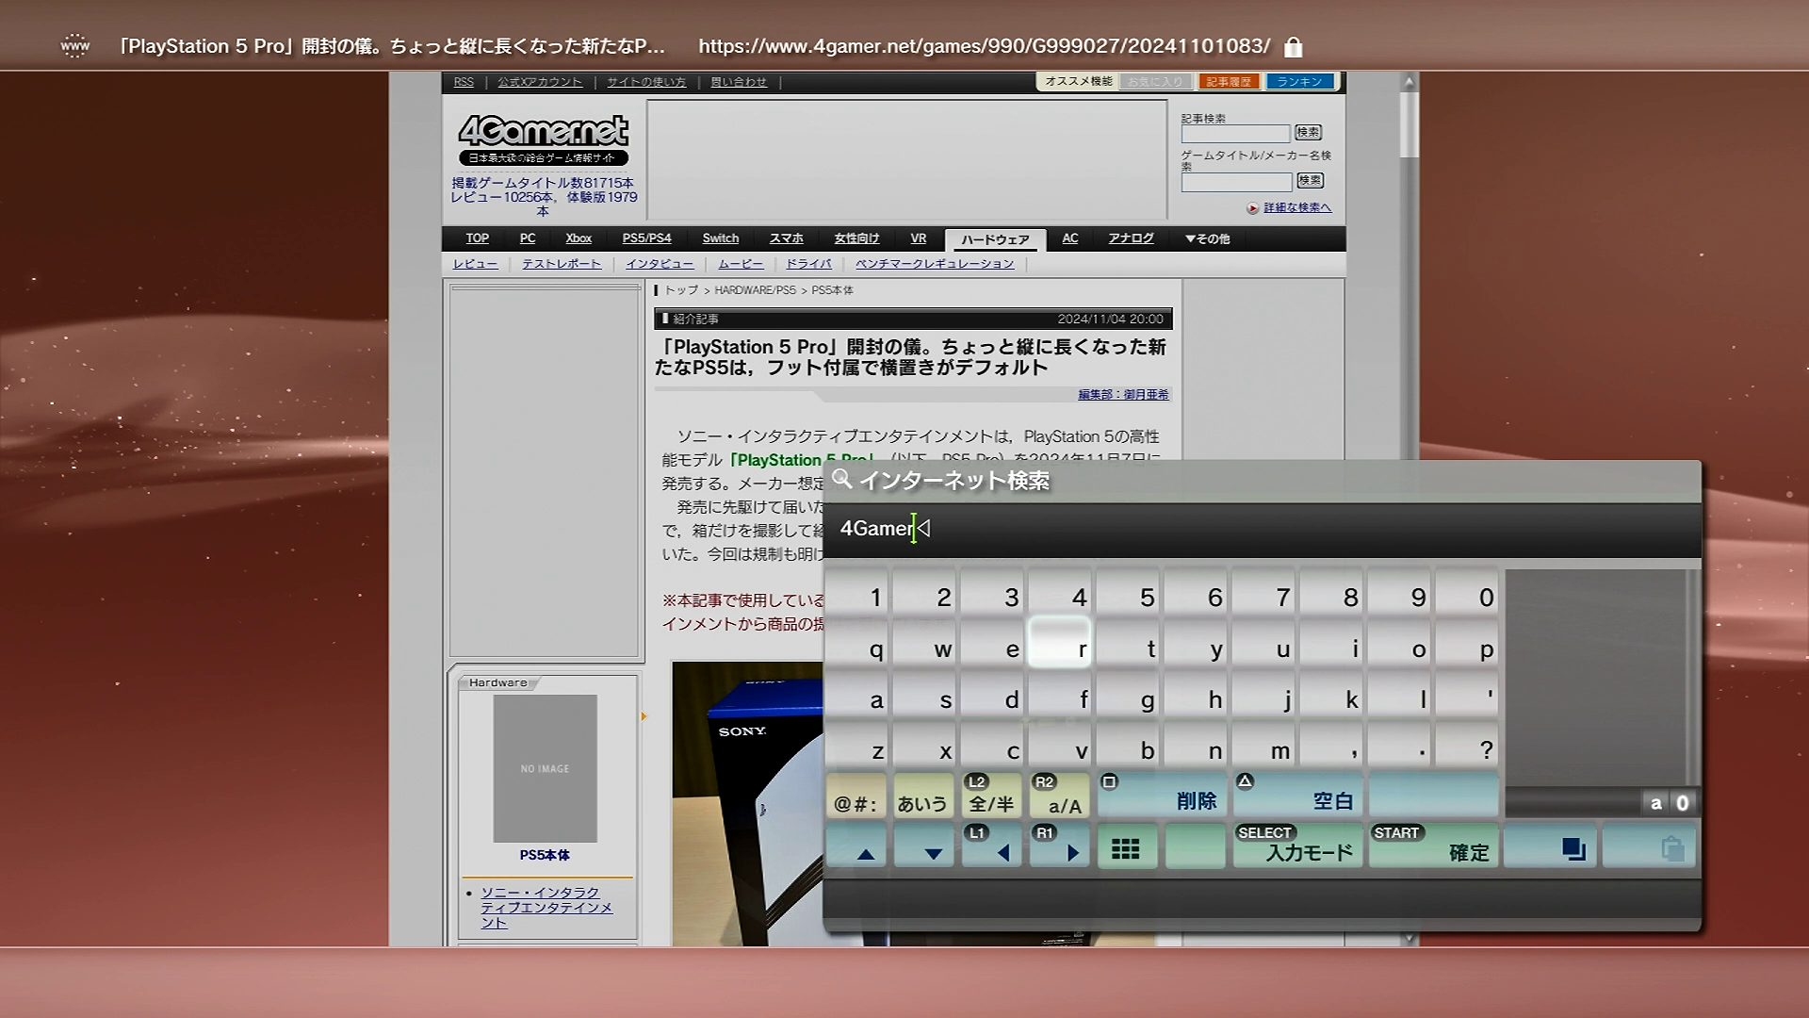Click the レビュー sub-navigation link
The height and width of the screenshot is (1018, 1809).
pyautogui.click(x=475, y=264)
